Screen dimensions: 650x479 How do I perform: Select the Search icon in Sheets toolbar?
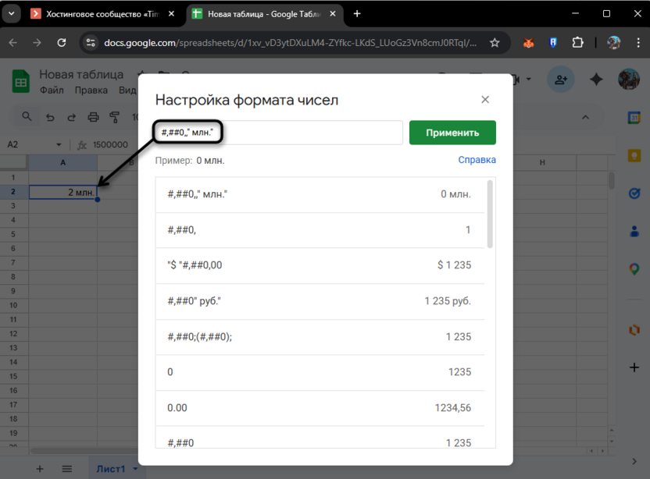click(x=27, y=115)
